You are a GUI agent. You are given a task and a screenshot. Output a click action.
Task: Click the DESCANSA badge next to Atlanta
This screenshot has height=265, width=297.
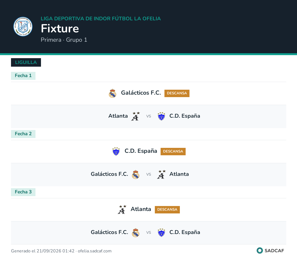point(167,210)
